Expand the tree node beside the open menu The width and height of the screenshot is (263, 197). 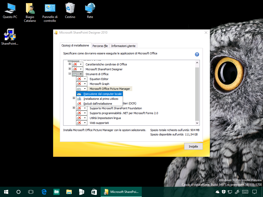74,98
